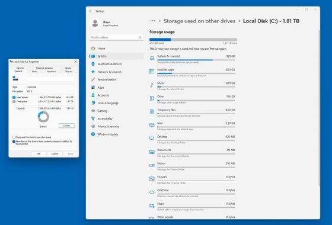Click the main Storage usage bar
This screenshot has height=225, width=332.
coord(193,40)
